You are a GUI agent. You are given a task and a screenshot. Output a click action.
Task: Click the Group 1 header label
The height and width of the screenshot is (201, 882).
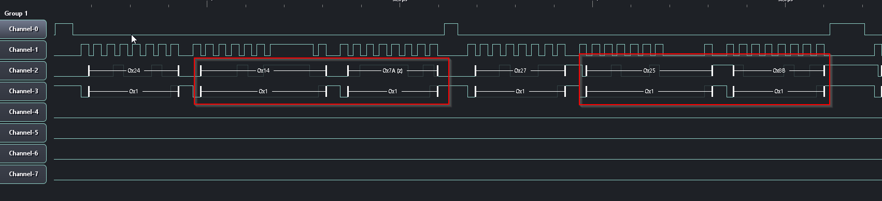click(x=16, y=13)
